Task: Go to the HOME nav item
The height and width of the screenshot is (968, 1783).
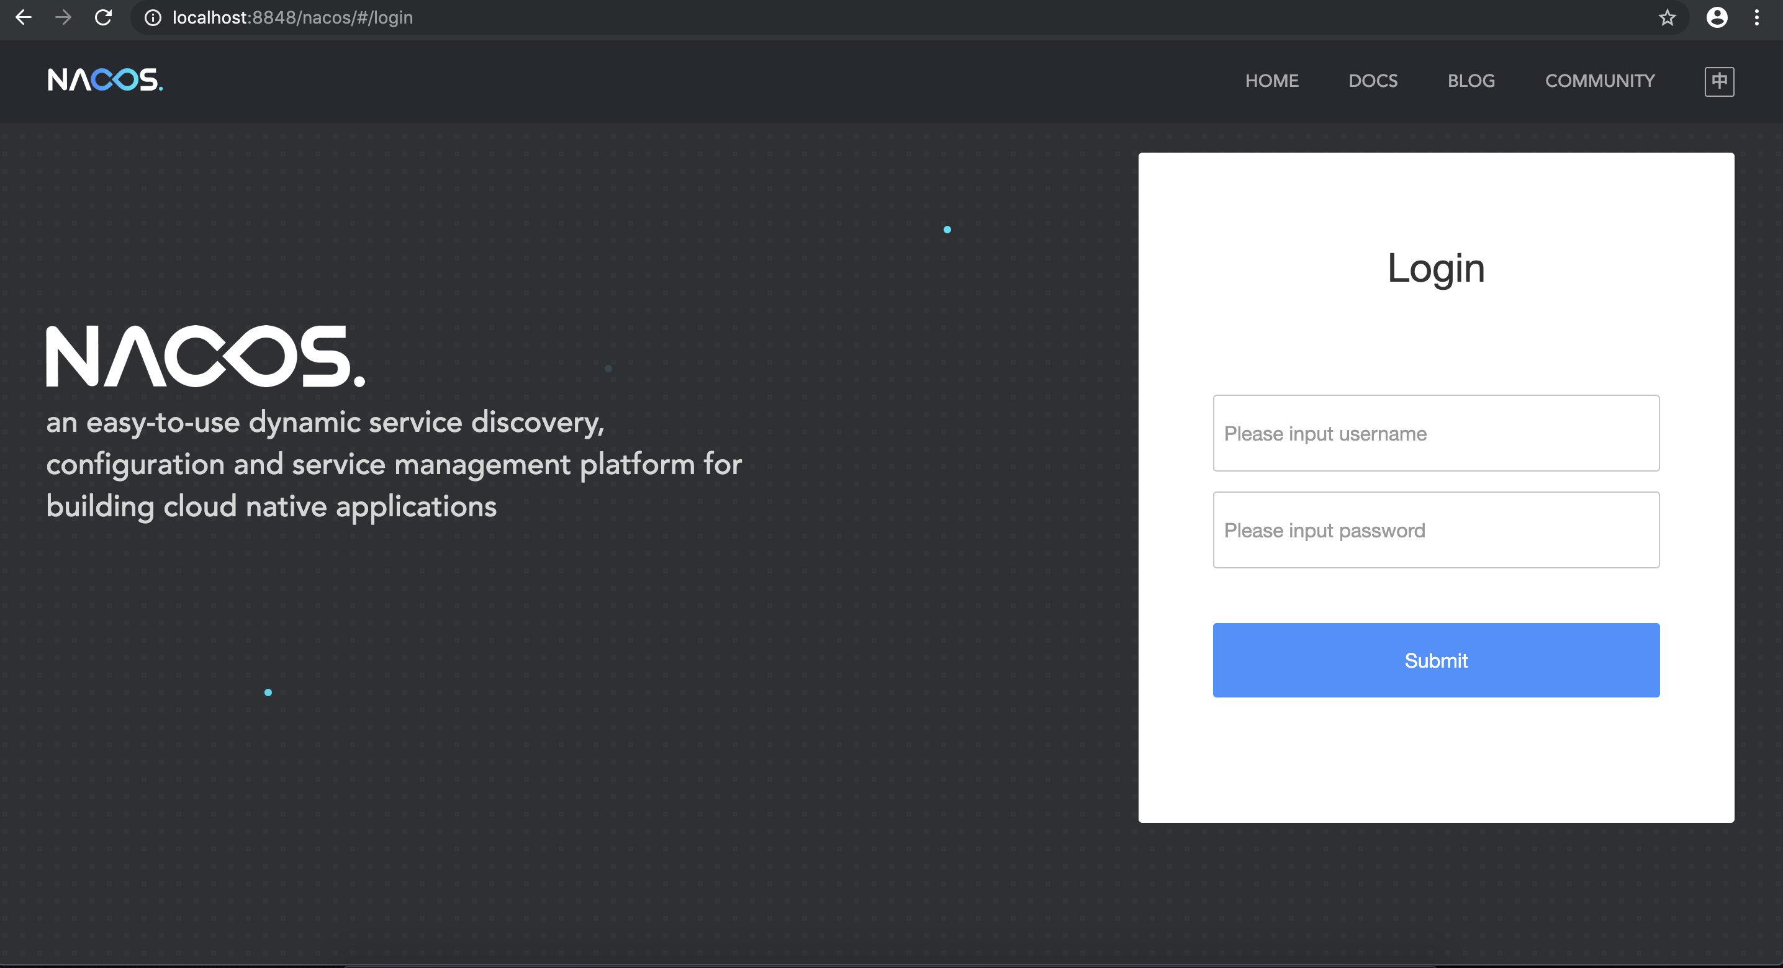Action: [1271, 81]
